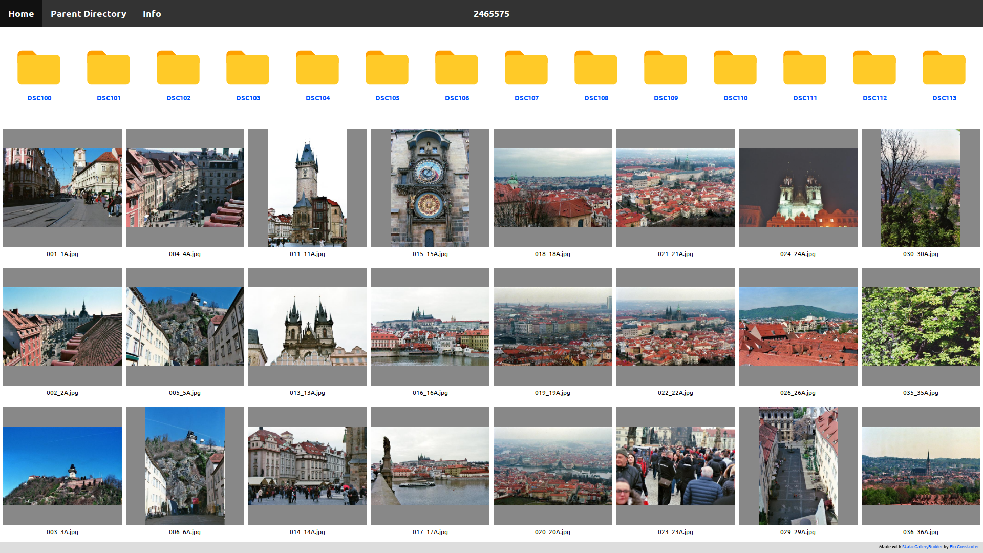Viewport: 983px width, 553px height.
Task: Open the DSC107 folder icon
Action: click(x=526, y=67)
